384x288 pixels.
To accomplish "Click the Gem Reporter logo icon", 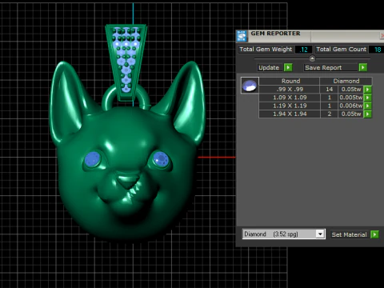I will tap(242, 36).
